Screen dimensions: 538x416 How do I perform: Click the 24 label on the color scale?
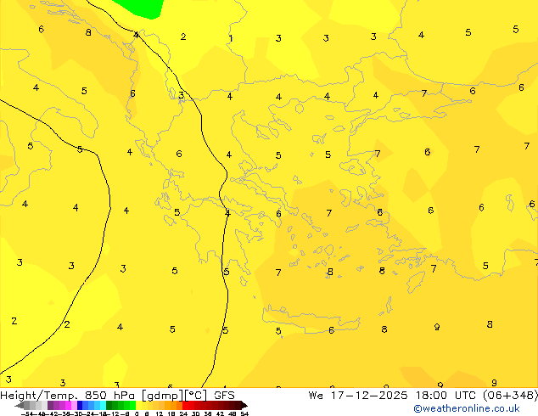[x=183, y=413]
